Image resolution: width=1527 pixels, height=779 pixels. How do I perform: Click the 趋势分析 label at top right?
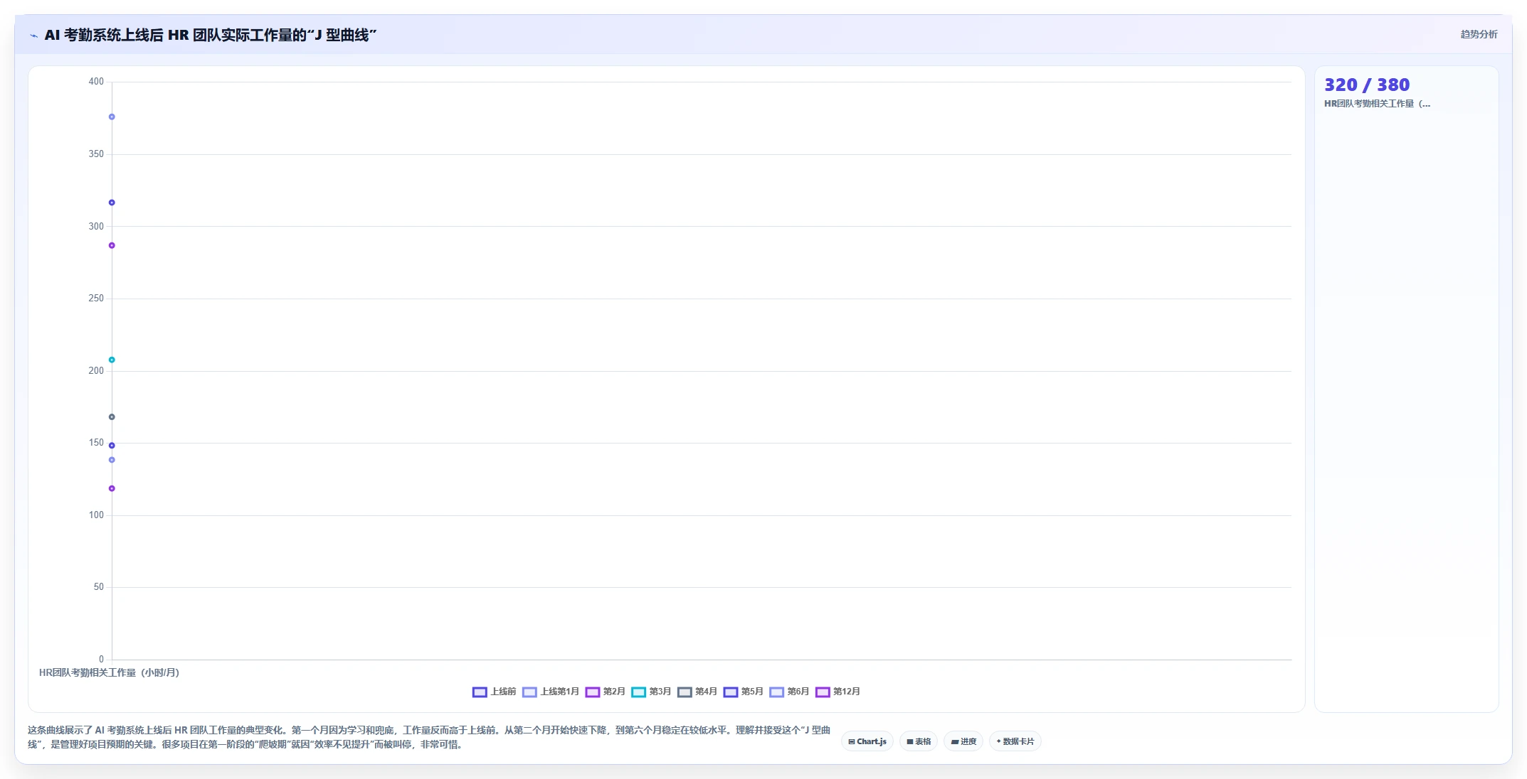(x=1479, y=34)
